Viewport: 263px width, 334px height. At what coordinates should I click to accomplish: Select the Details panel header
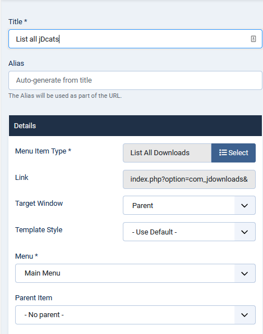point(135,126)
